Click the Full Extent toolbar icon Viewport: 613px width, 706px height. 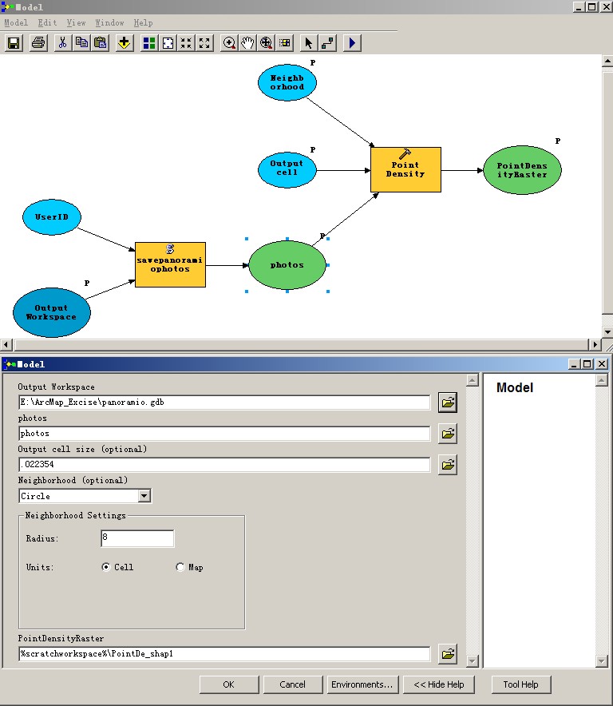click(168, 43)
